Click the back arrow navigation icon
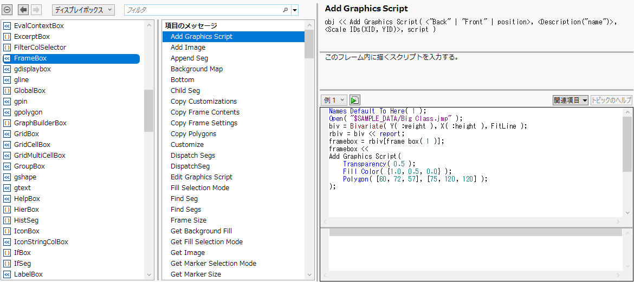This screenshot has height=282, width=634. coord(23,10)
